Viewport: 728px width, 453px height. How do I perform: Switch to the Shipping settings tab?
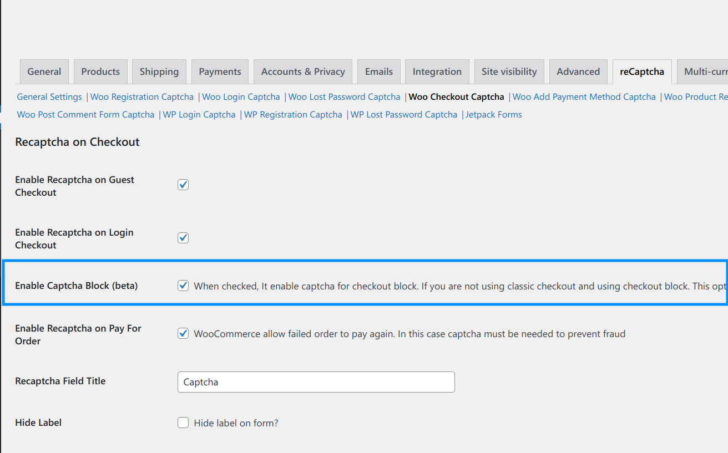pos(159,72)
